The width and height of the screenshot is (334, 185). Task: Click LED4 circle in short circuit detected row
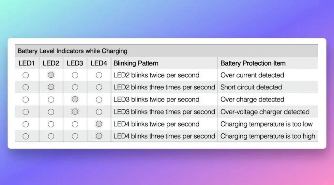click(x=99, y=87)
